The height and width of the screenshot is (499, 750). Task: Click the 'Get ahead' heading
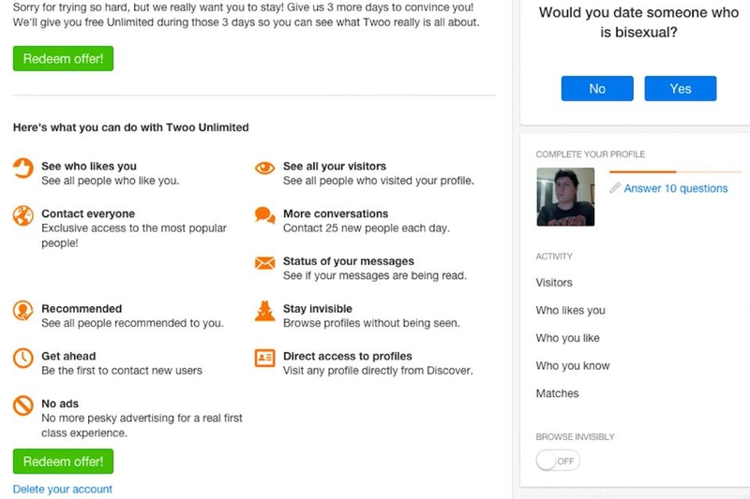point(68,356)
